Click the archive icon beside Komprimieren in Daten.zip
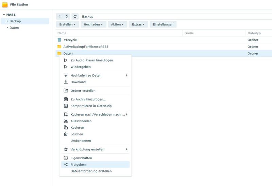The width and height of the screenshot is (272, 186). [66, 106]
